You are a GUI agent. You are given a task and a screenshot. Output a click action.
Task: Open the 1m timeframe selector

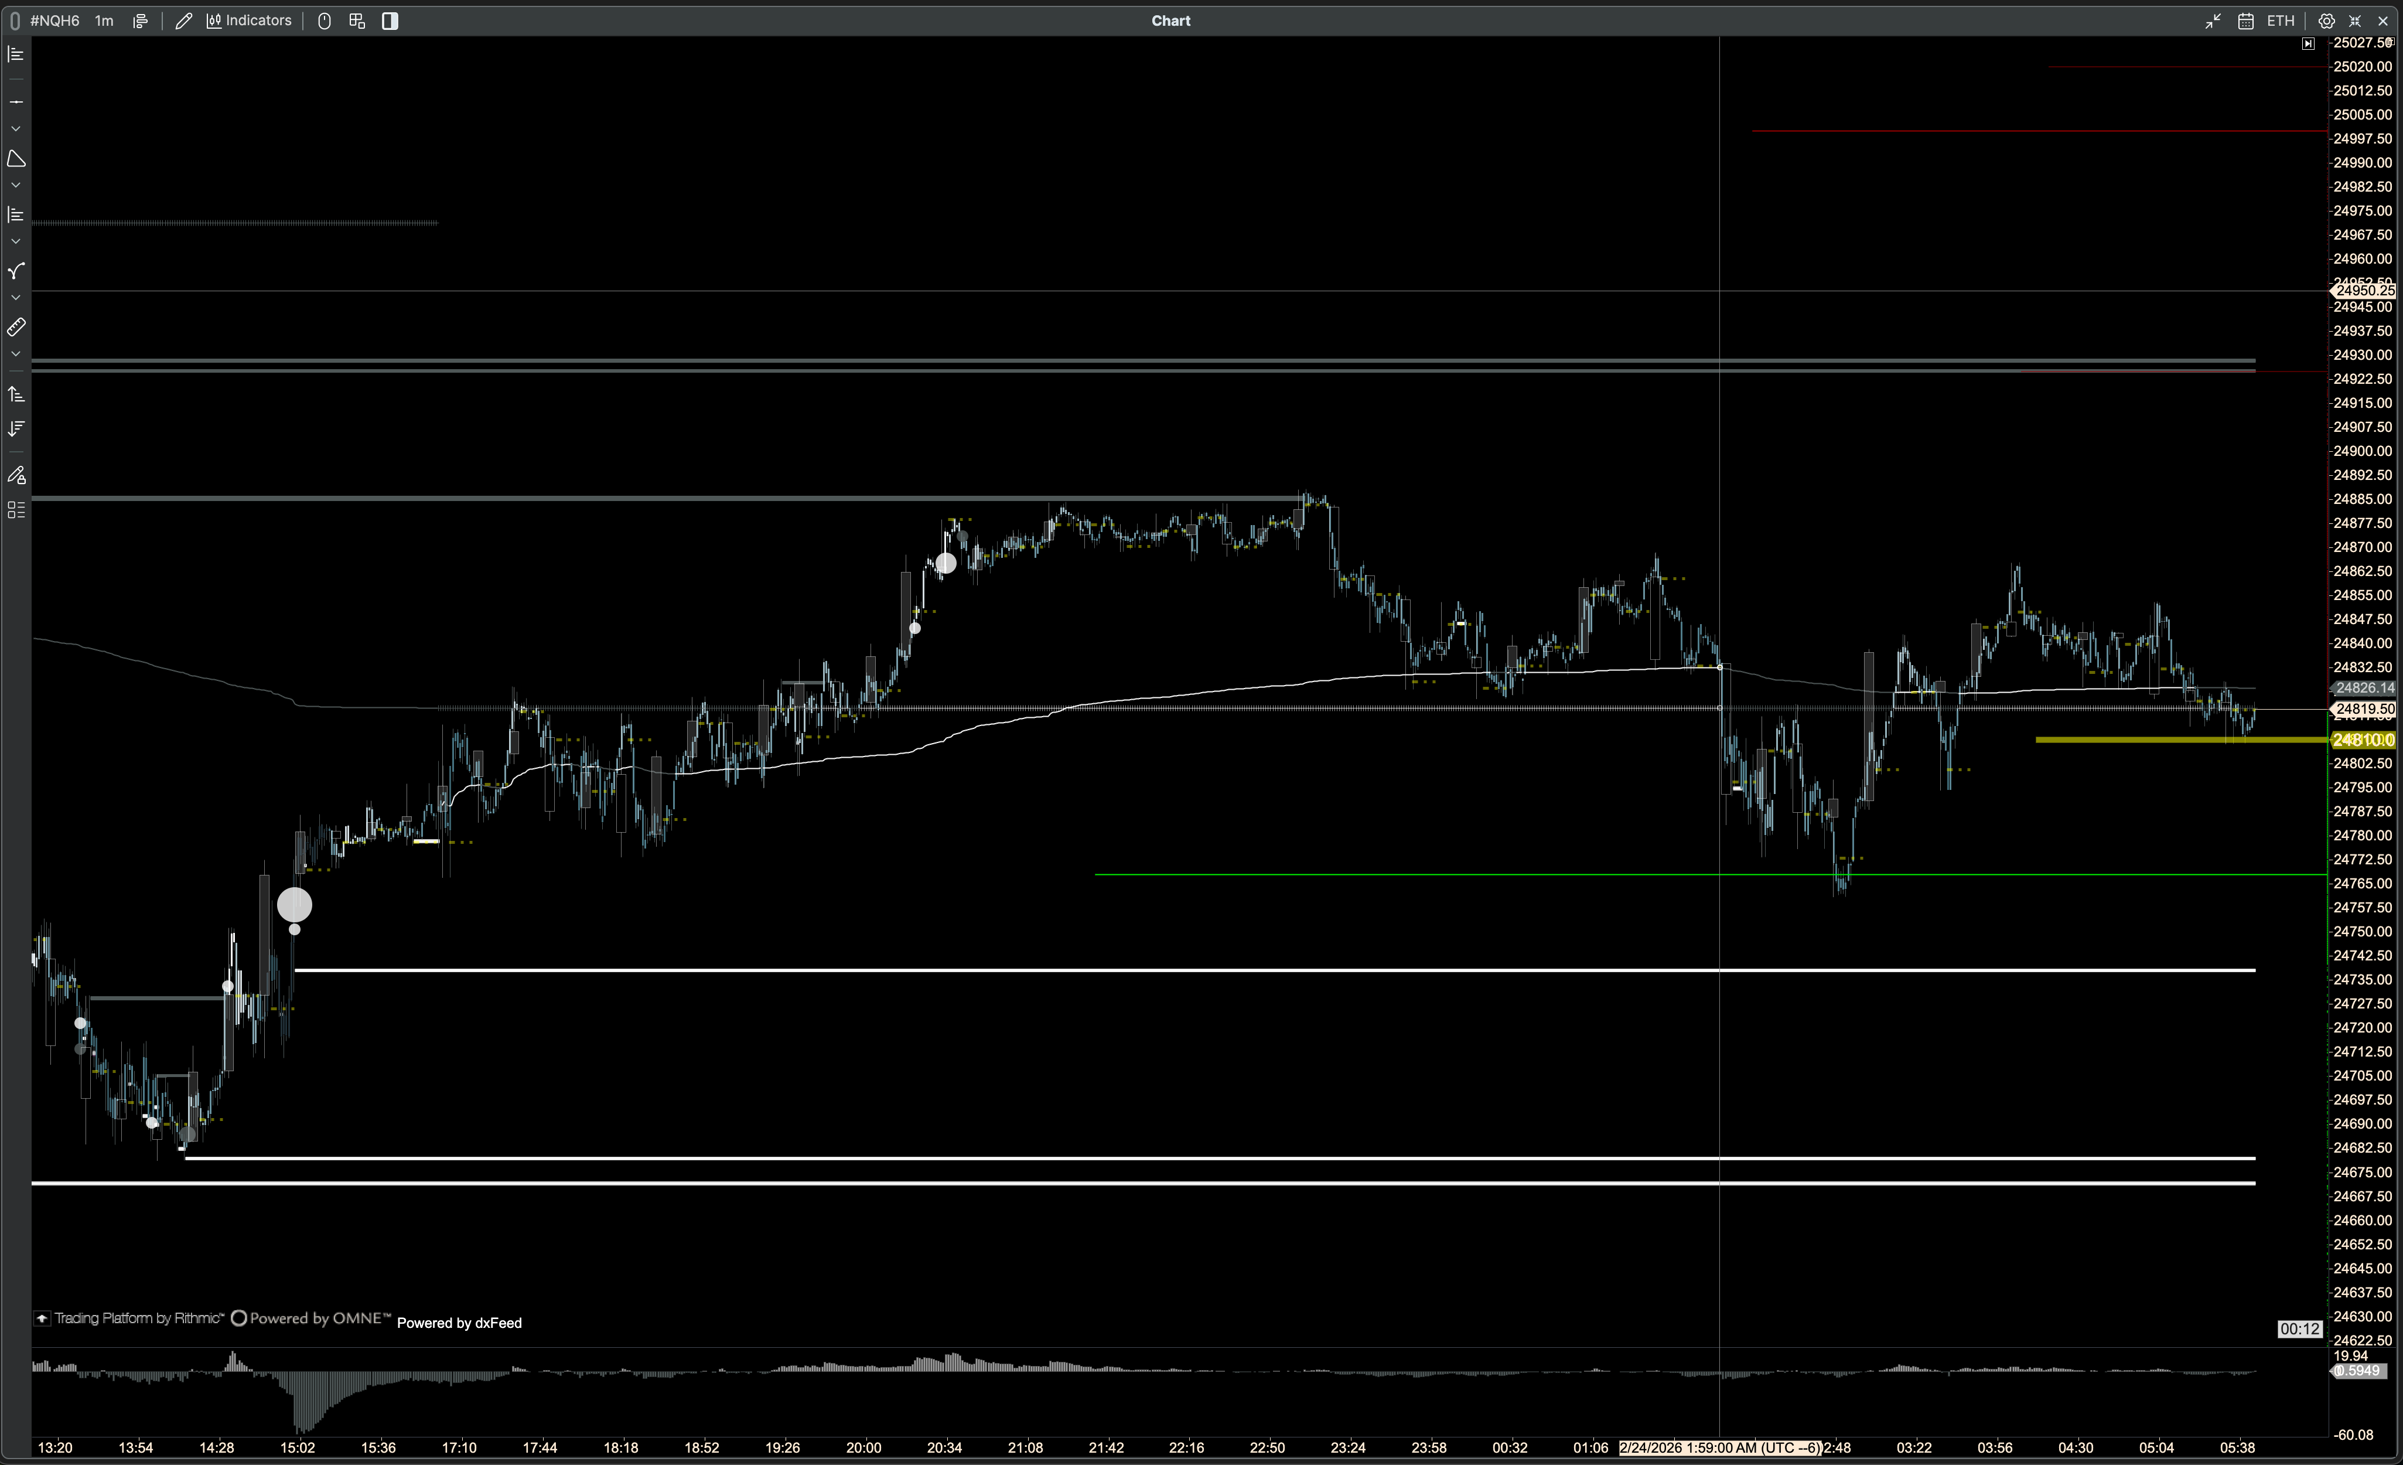(103, 21)
